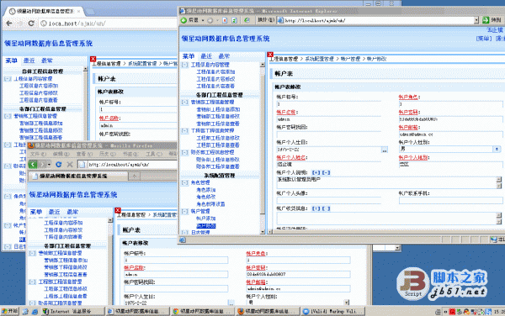
Task: Click the IE Back arrow icon
Action: click(183, 20)
